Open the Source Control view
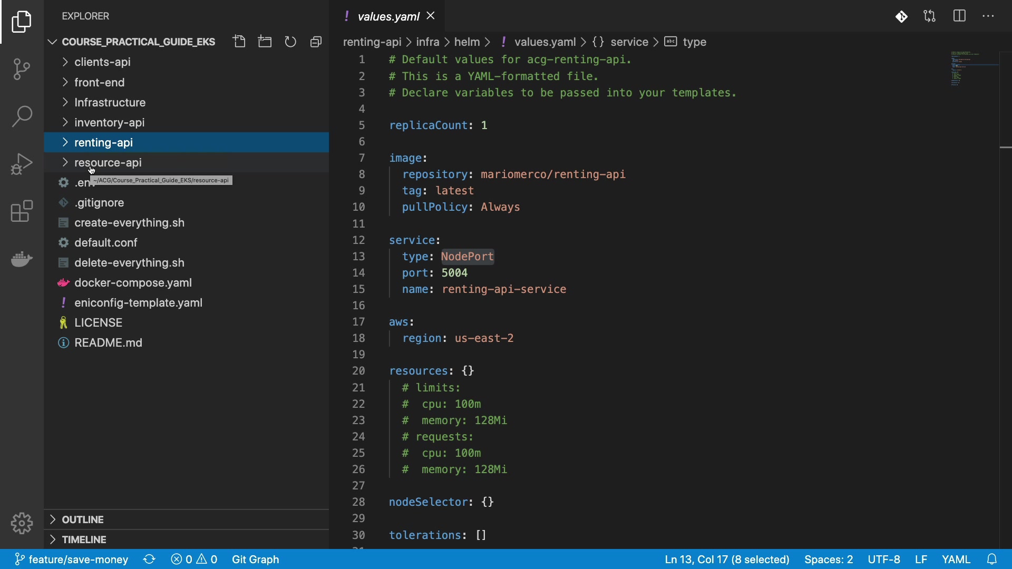The width and height of the screenshot is (1012, 569). 22,69
